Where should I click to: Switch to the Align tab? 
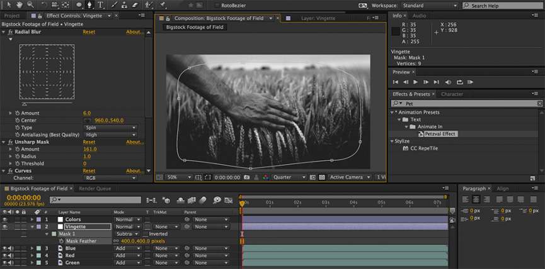[502, 189]
